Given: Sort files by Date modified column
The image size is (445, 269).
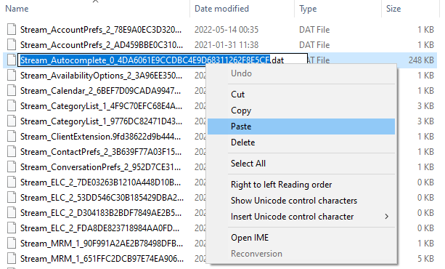Looking at the screenshot, I should (221, 9).
